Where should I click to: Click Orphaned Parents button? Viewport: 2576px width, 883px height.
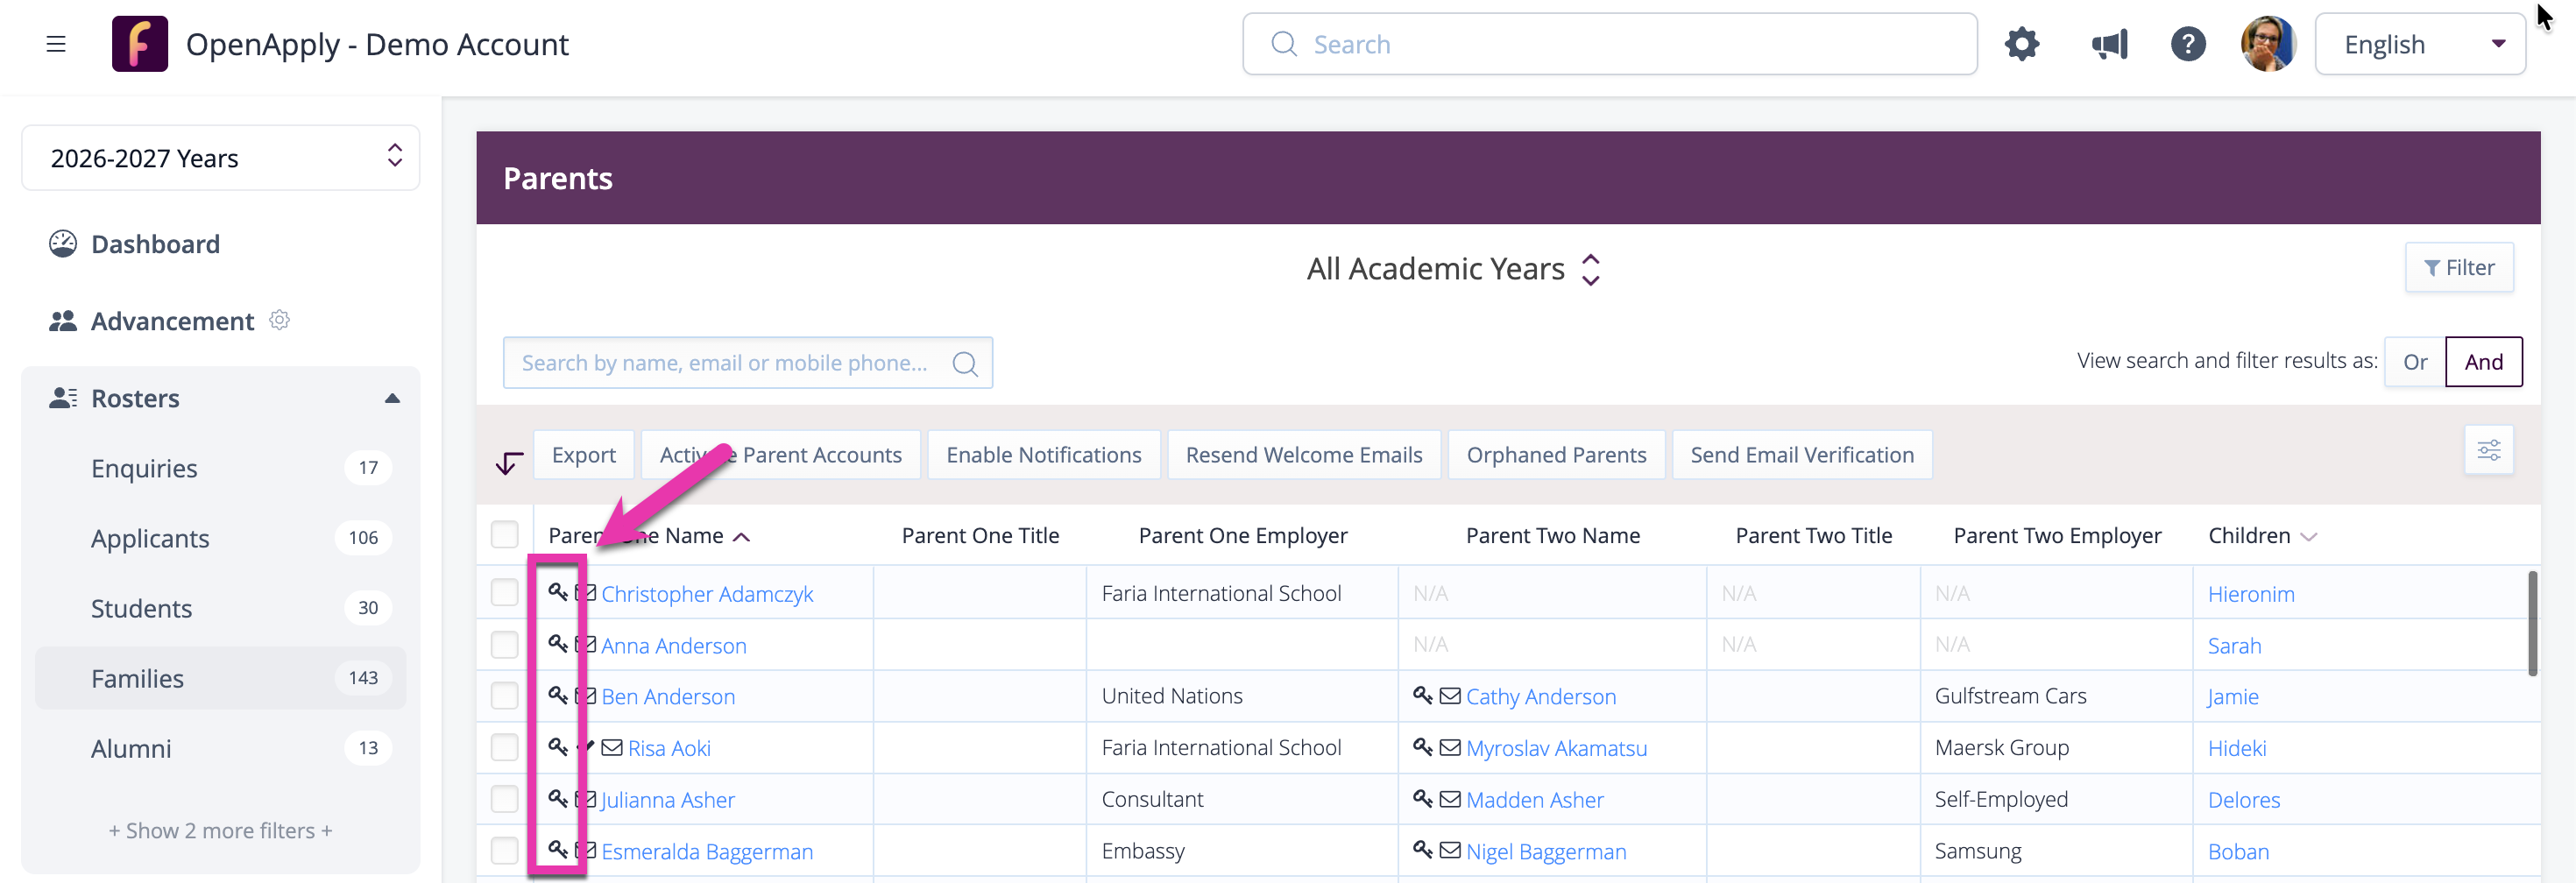coord(1556,455)
